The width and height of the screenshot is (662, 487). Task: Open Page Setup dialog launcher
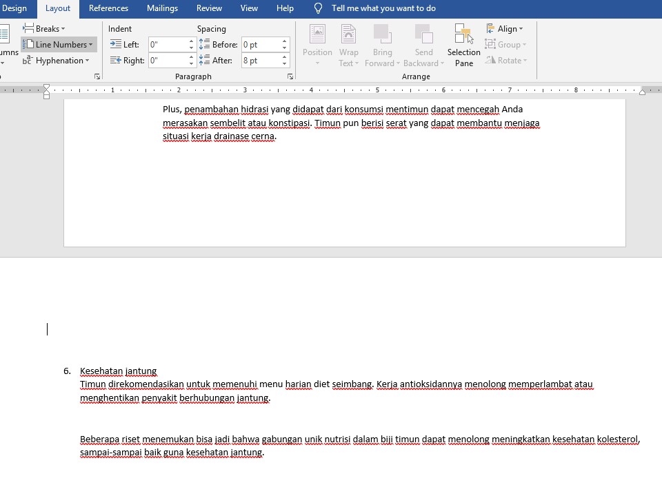tap(97, 76)
